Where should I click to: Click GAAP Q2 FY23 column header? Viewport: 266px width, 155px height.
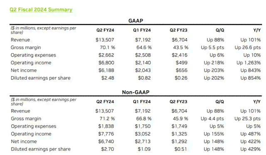tap(178, 30)
